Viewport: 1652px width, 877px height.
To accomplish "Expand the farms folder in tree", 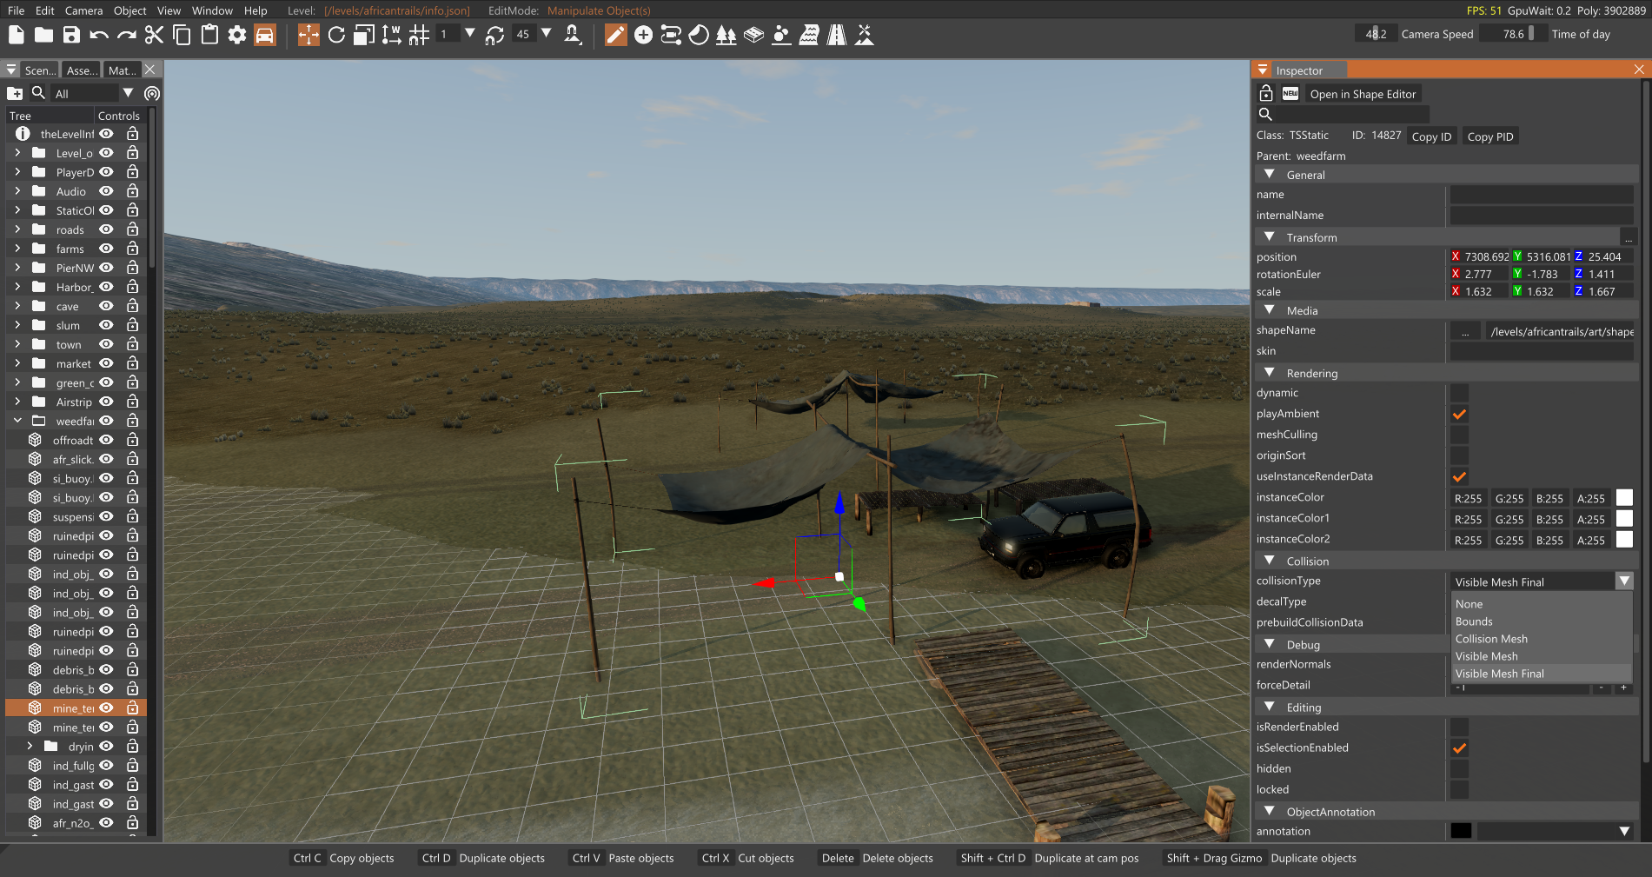I will click(x=17, y=249).
